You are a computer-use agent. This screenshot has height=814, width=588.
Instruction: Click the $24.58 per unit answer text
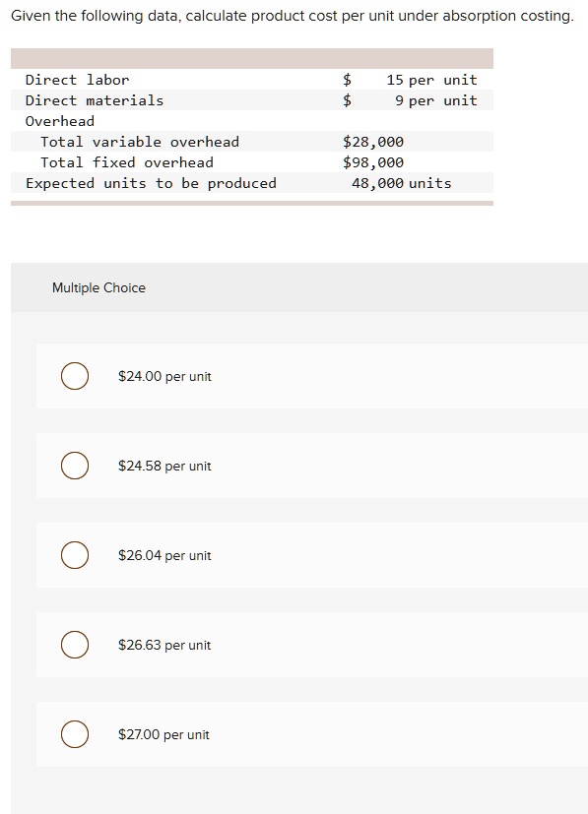[x=163, y=466]
